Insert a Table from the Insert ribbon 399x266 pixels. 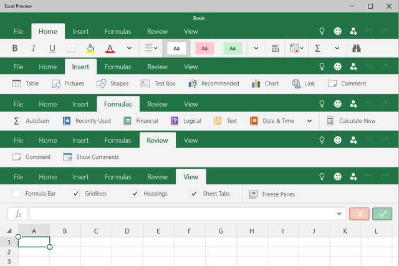click(x=26, y=83)
